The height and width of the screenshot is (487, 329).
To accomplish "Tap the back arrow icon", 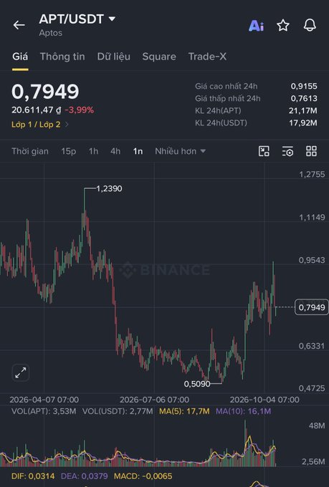I will (x=19, y=25).
